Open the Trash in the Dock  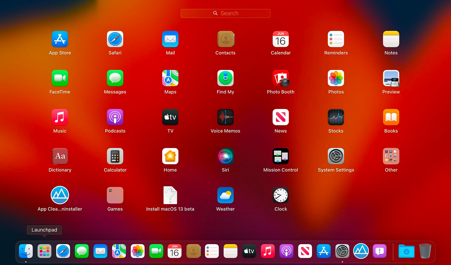(x=425, y=251)
